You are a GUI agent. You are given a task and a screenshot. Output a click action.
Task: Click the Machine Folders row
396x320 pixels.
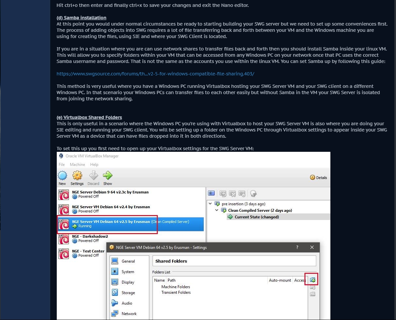[x=176, y=287]
